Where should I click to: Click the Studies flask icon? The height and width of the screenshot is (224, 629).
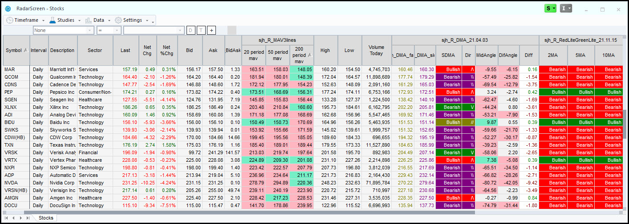click(53, 20)
